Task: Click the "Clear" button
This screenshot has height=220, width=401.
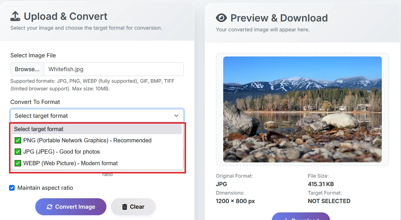Action: point(133,206)
